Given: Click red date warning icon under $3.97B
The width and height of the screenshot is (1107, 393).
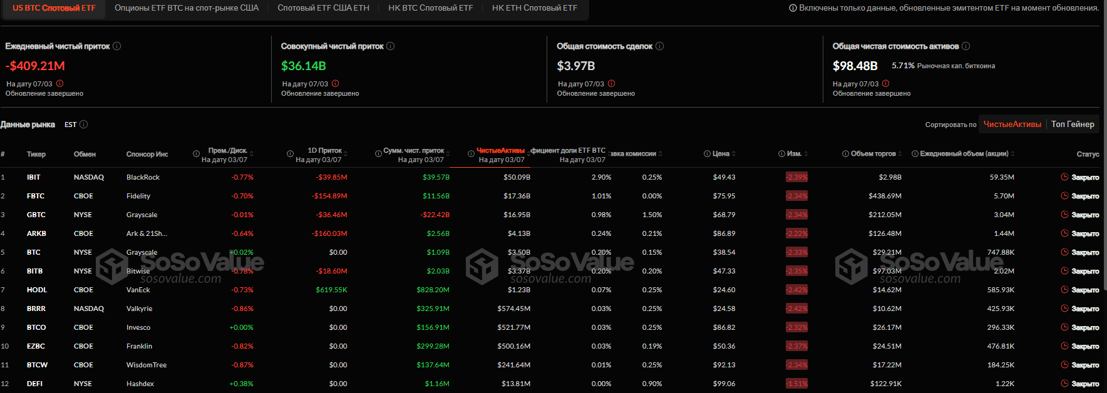Looking at the screenshot, I should pyautogui.click(x=612, y=83).
